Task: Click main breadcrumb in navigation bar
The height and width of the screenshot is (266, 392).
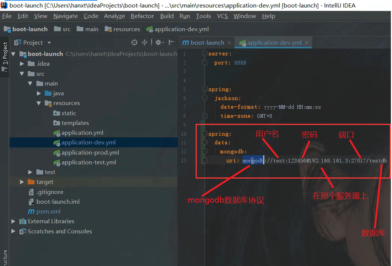Action: tap(87, 29)
